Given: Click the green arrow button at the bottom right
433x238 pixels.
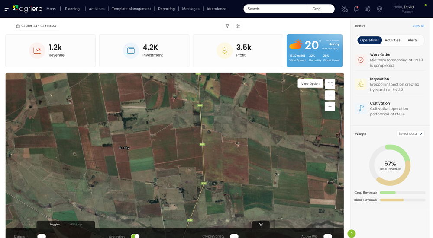Looking at the screenshot, I should (352, 234).
